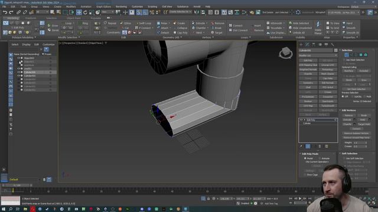Viewport: 378px width, 212px height.
Task: Click the timeline time slider handle
Action: [17, 185]
